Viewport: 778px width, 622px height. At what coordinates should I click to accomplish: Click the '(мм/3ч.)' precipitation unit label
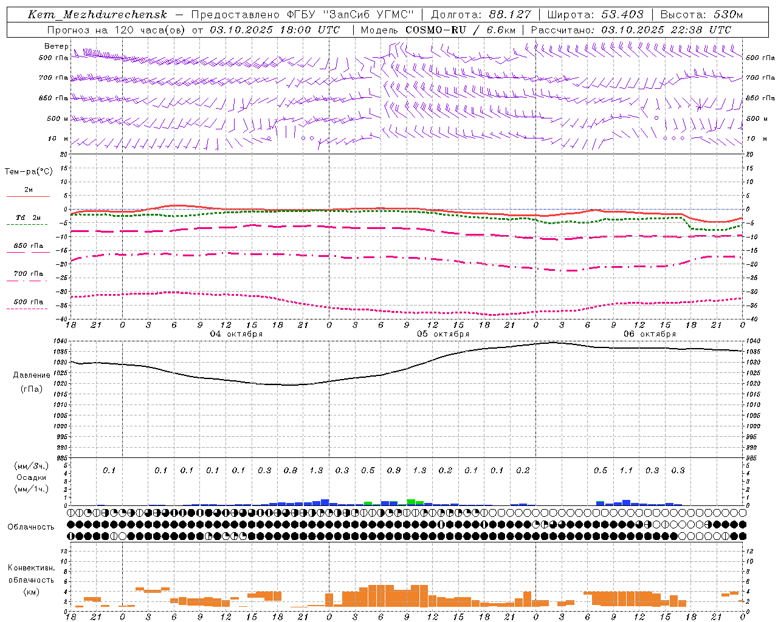click(x=32, y=466)
